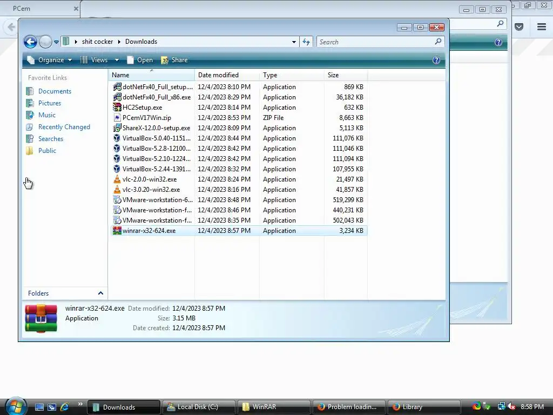Open the Windows Start orb
Screen dimensions: 553x415
point(16,406)
